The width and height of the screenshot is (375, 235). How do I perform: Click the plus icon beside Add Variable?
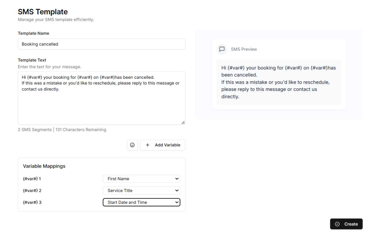click(x=148, y=145)
